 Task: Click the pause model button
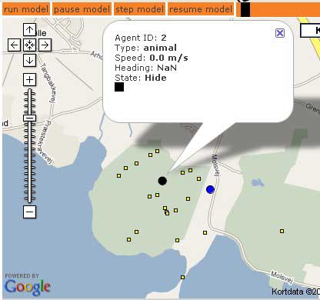pyautogui.click(x=82, y=9)
